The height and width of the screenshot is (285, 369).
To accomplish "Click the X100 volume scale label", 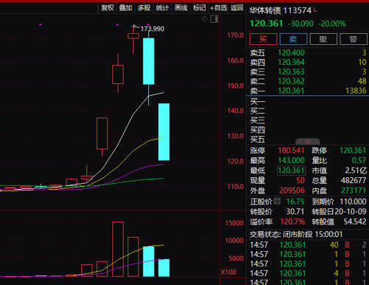I will point(228,272).
